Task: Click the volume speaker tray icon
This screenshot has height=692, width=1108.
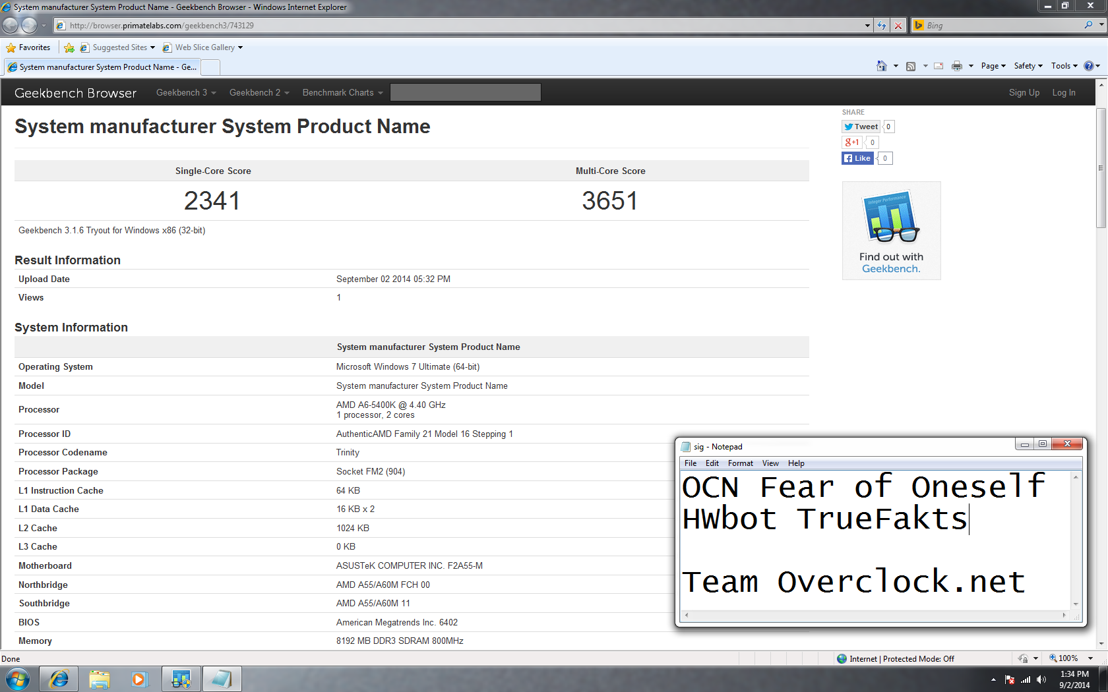Action: [1041, 679]
